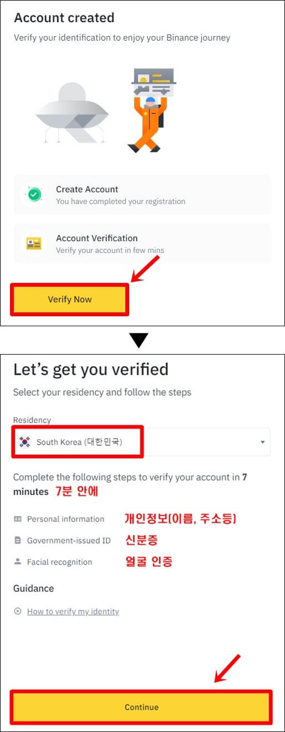
Task: Open the Residency country dropdown
Action: point(141,442)
